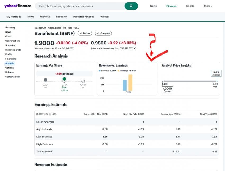Screen dimensions: 225x171
Task: Click the 0.9800 after-hours price
Action: tap(99, 43)
